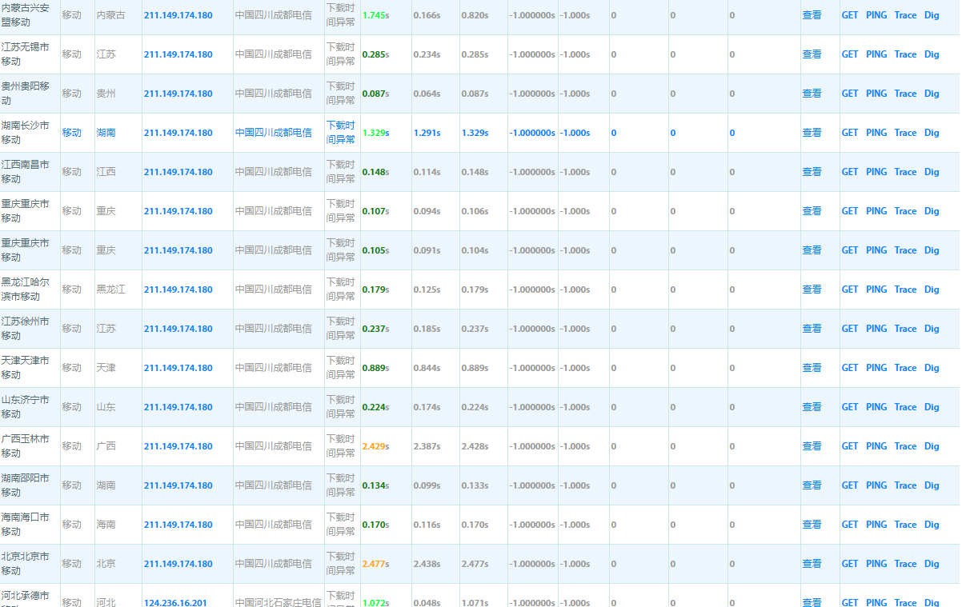Click the 2.477s total time in the 北京 row

tap(375, 564)
